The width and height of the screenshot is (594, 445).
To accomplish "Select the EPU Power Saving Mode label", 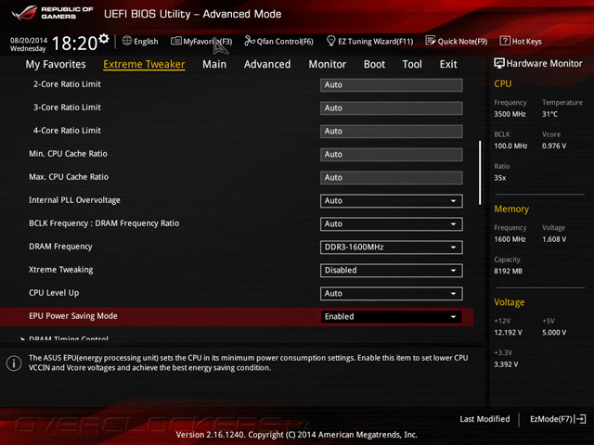I will [73, 316].
